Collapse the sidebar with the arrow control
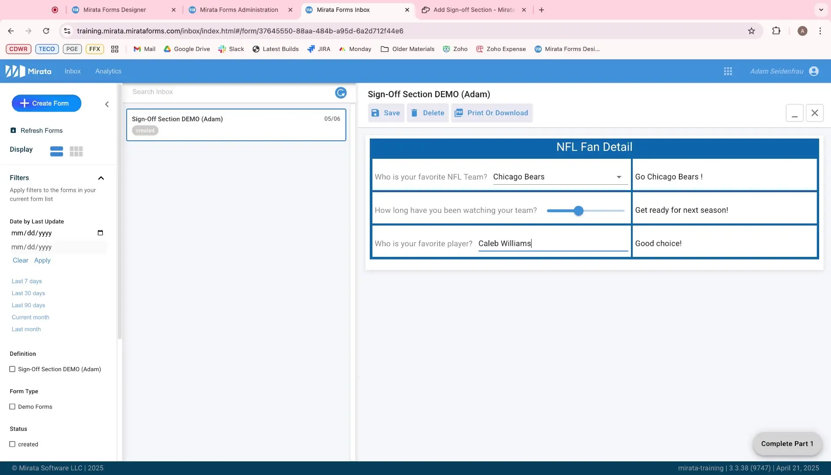Viewport: 831px width, 475px height. [106, 104]
